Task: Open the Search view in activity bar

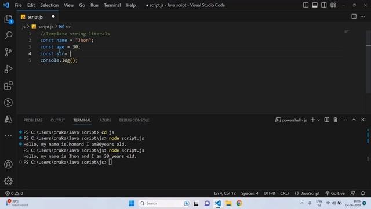Action: pyautogui.click(x=8, y=35)
